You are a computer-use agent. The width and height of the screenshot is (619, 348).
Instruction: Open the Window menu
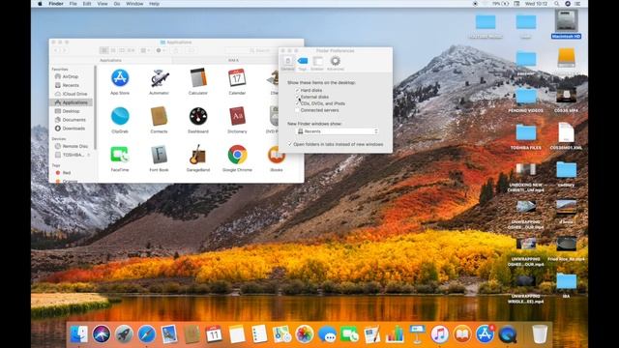134,4
